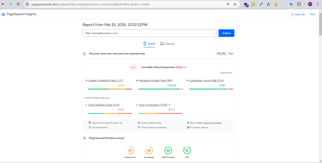Click the browser address bar URL
The width and height of the screenshot is (322, 163).
point(90,4)
